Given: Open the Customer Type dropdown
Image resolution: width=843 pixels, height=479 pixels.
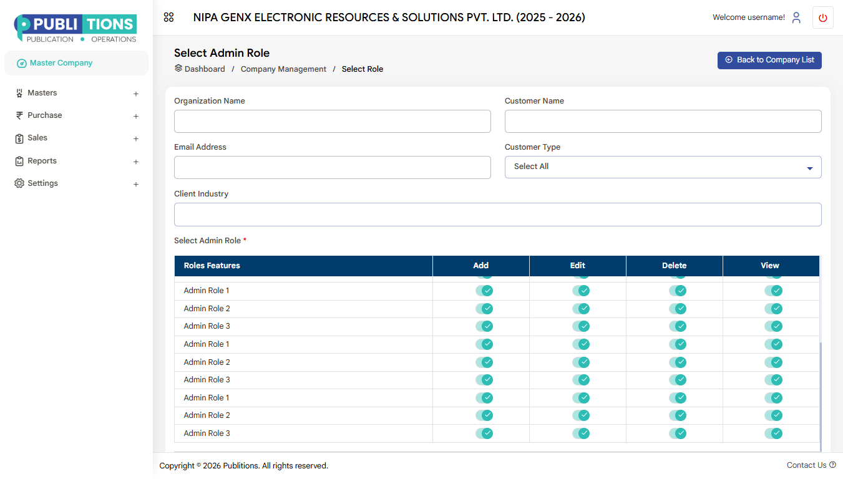Looking at the screenshot, I should [x=663, y=167].
